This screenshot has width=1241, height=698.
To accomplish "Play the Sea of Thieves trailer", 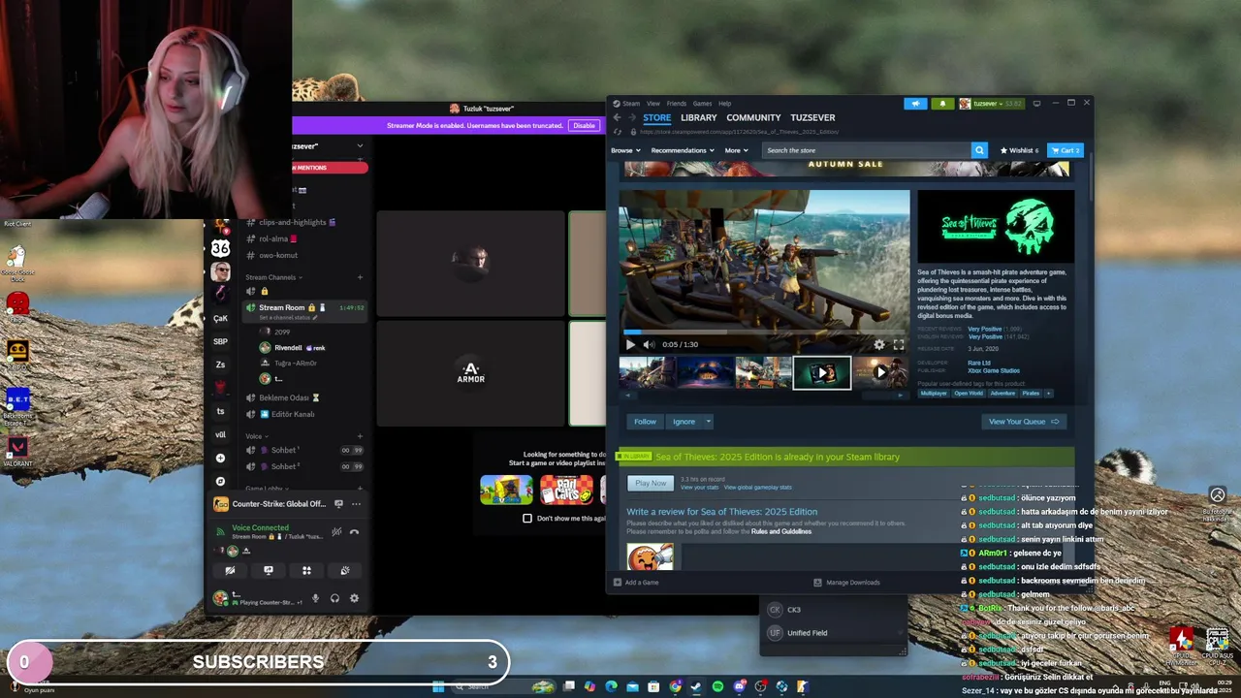I will click(x=630, y=344).
